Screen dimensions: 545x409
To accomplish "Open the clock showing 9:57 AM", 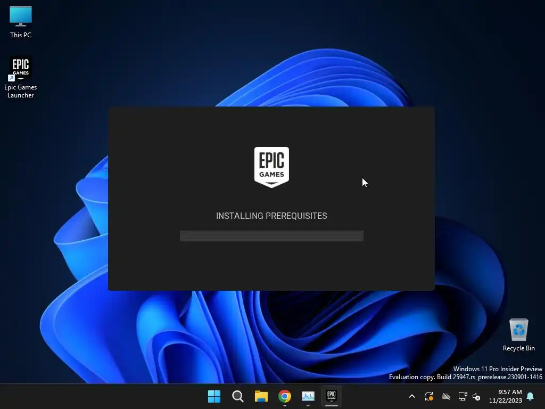I will coord(506,396).
